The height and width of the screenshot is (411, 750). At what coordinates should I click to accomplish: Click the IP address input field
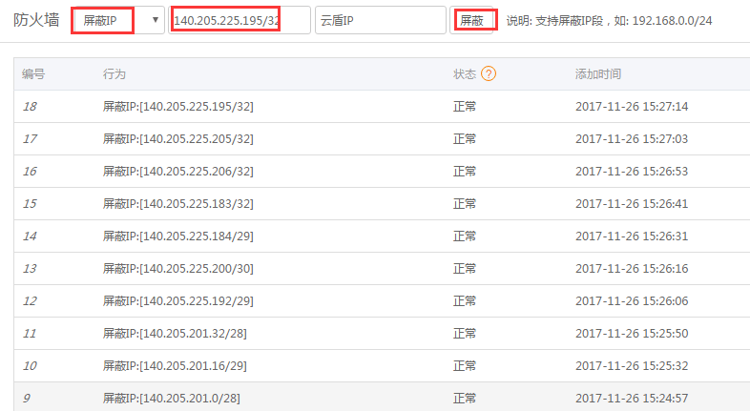(239, 20)
